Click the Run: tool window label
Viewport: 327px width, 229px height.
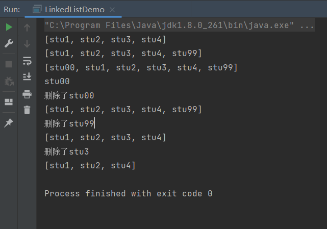pyautogui.click(x=12, y=10)
